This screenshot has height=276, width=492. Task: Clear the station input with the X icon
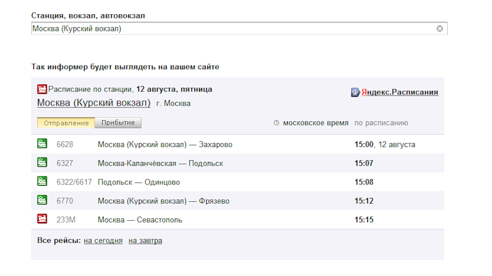pos(440,28)
